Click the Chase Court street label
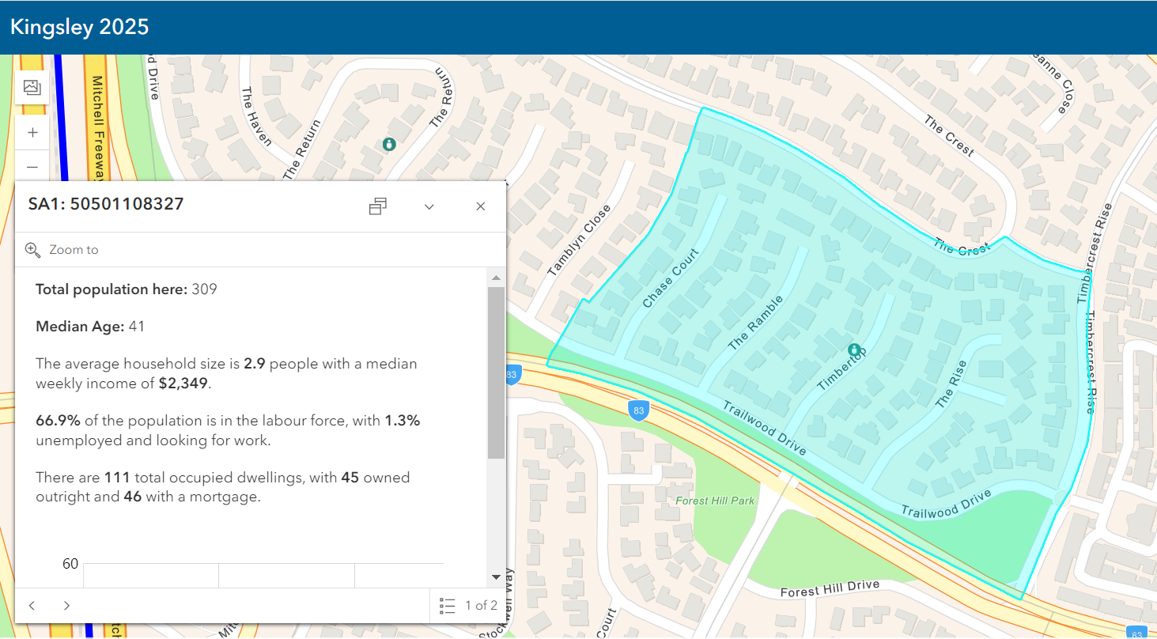 click(x=671, y=279)
